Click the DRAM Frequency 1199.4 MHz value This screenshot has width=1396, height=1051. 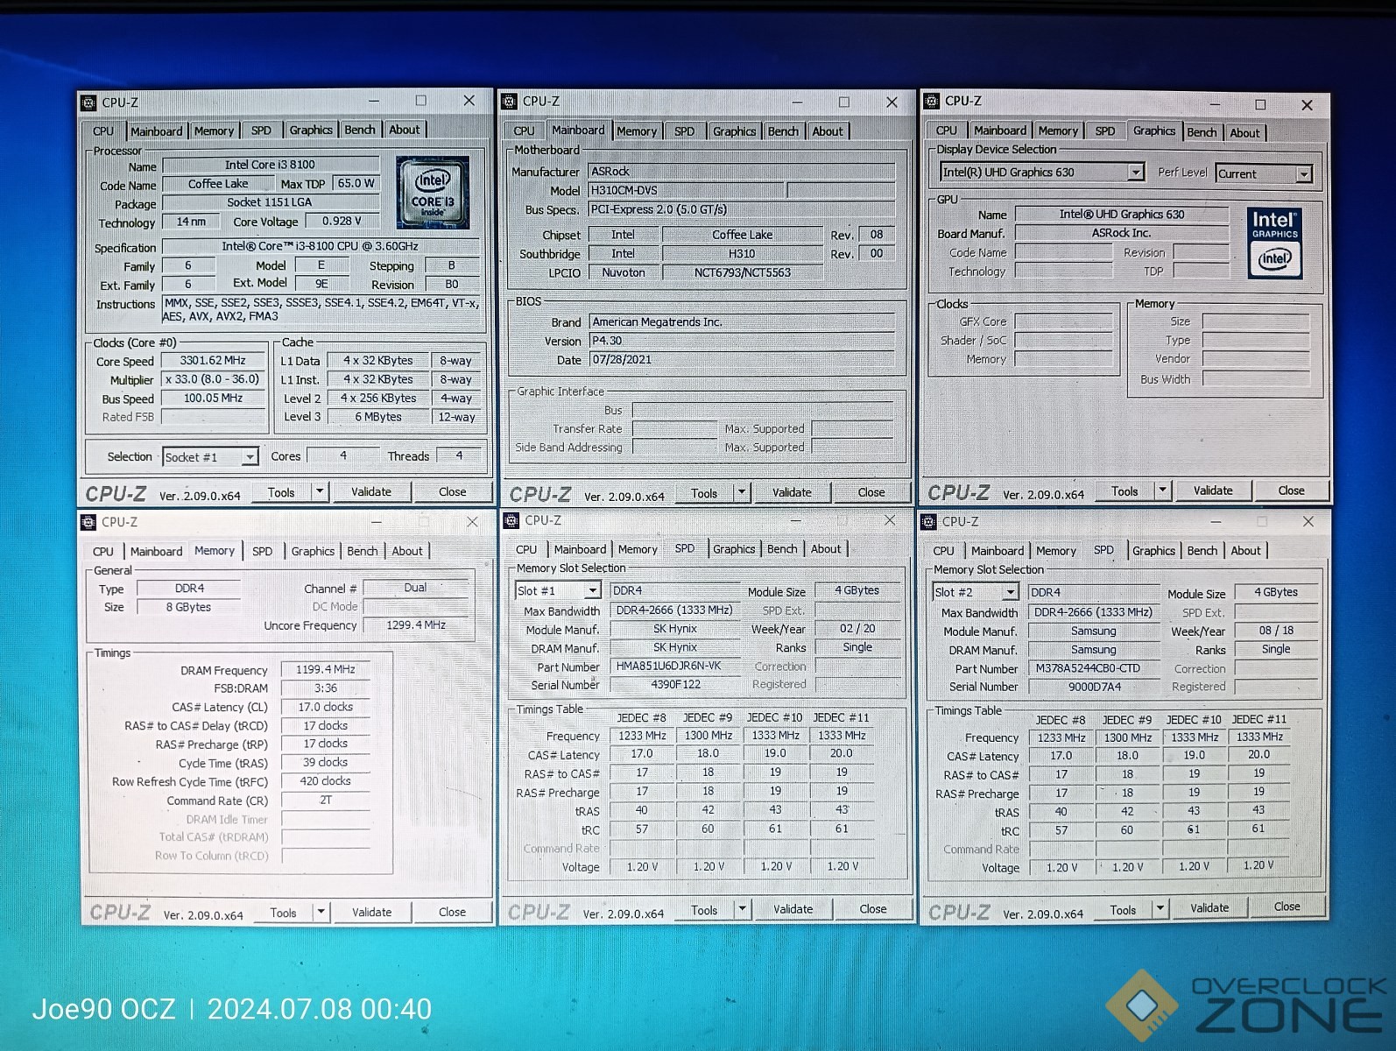326,669
